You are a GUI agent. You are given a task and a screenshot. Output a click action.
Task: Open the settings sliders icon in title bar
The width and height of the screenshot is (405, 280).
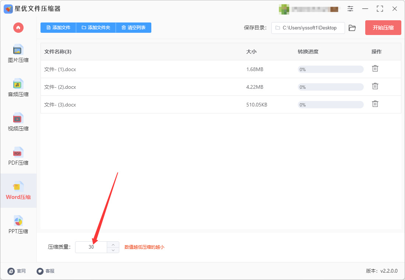[350, 9]
